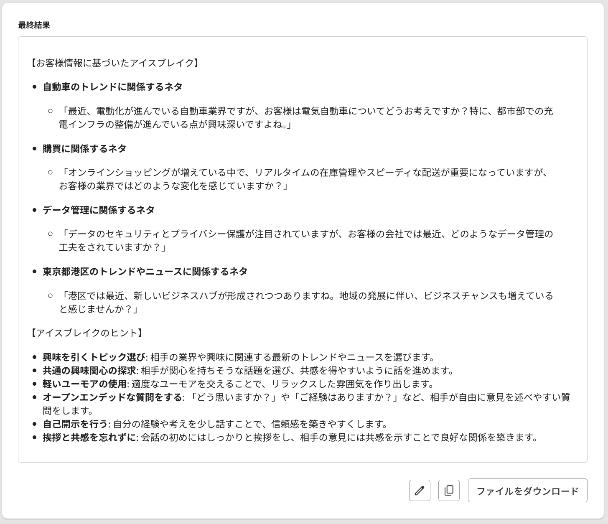Select the 購買に関係するネタ bullet heading

[84, 149]
